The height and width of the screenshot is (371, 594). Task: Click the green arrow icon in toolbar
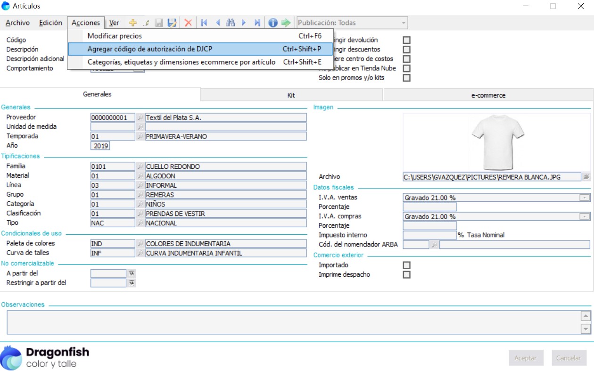coord(286,23)
